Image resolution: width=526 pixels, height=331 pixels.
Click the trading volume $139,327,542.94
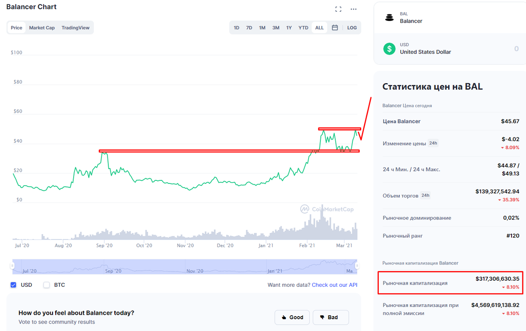point(498,191)
